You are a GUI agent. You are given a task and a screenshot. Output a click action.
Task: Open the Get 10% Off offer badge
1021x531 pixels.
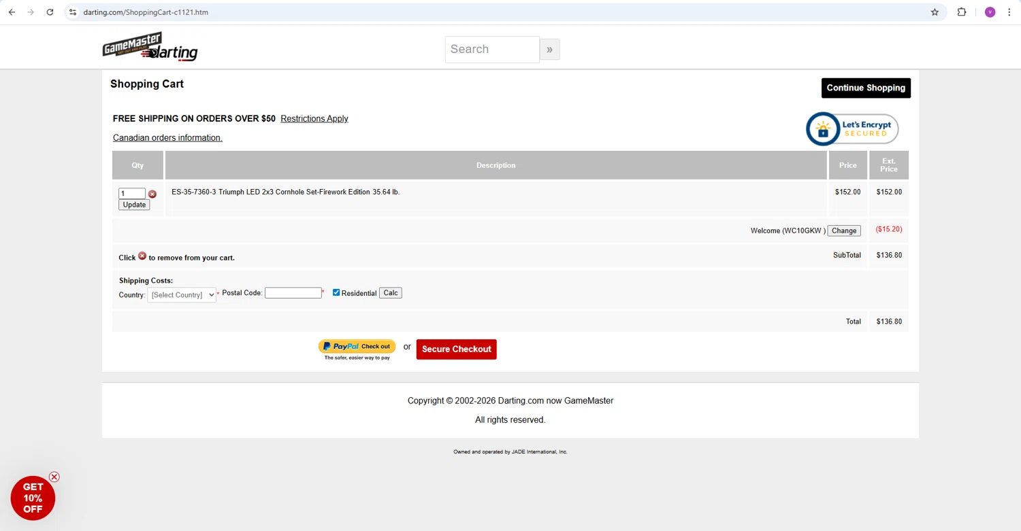pyautogui.click(x=33, y=498)
